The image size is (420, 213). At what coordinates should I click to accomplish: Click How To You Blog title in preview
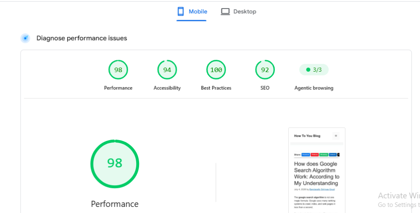point(307,136)
